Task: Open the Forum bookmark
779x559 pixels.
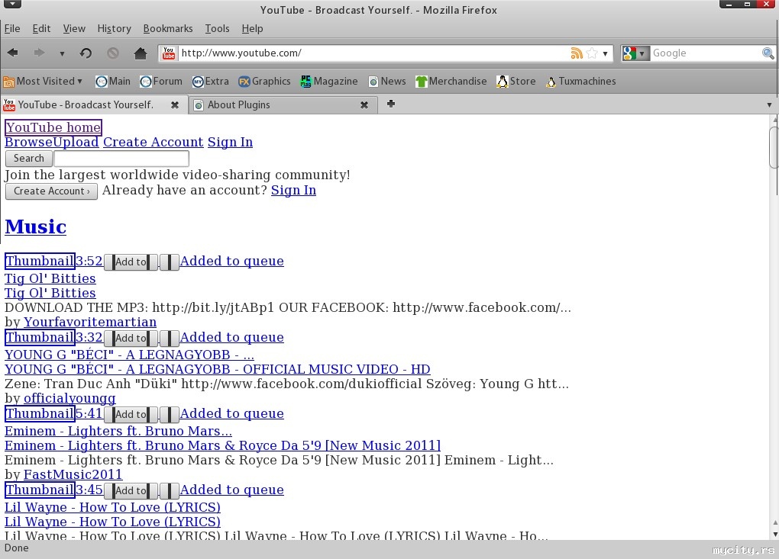Action: coord(161,82)
